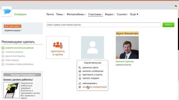
Task: Click the magnifier icon beside увеличить фото
Action: 80,68
